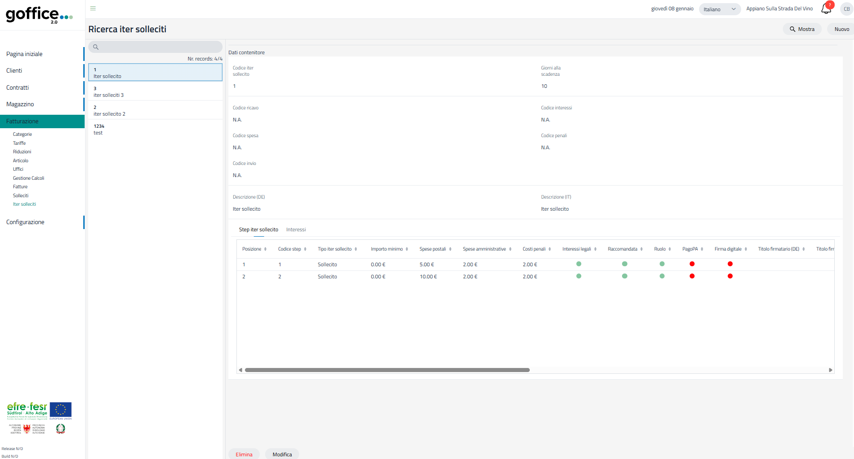
Task: Open the notifications bell
Action: (826, 9)
